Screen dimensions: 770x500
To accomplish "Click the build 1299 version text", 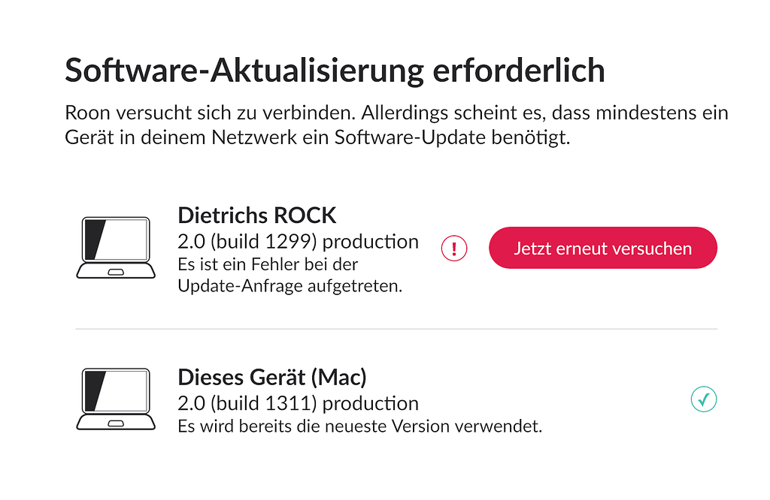I will pyautogui.click(x=298, y=242).
